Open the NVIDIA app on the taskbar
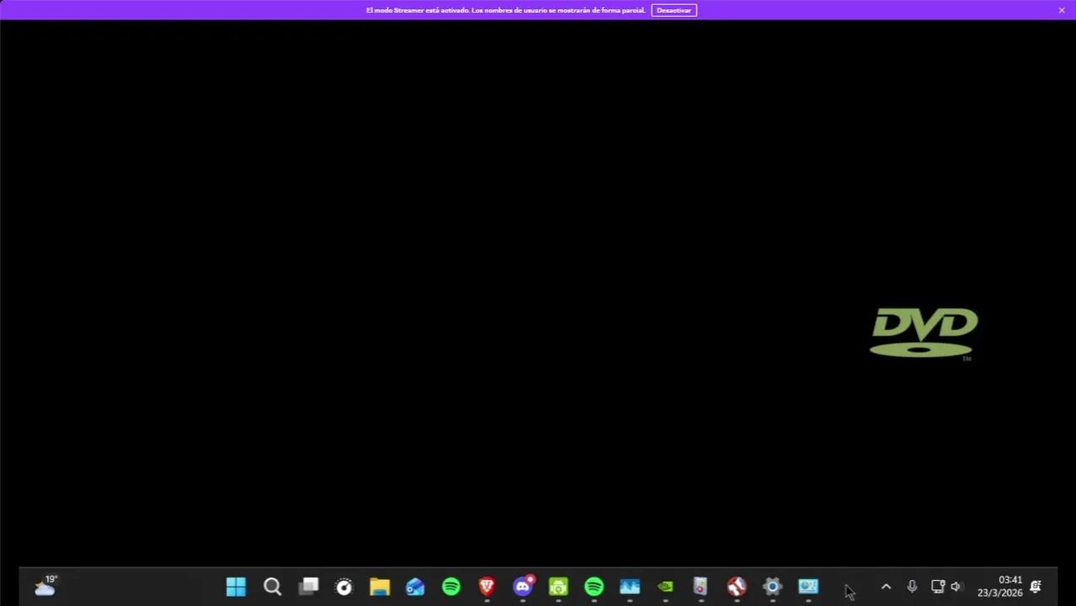The height and width of the screenshot is (606, 1076). point(665,587)
